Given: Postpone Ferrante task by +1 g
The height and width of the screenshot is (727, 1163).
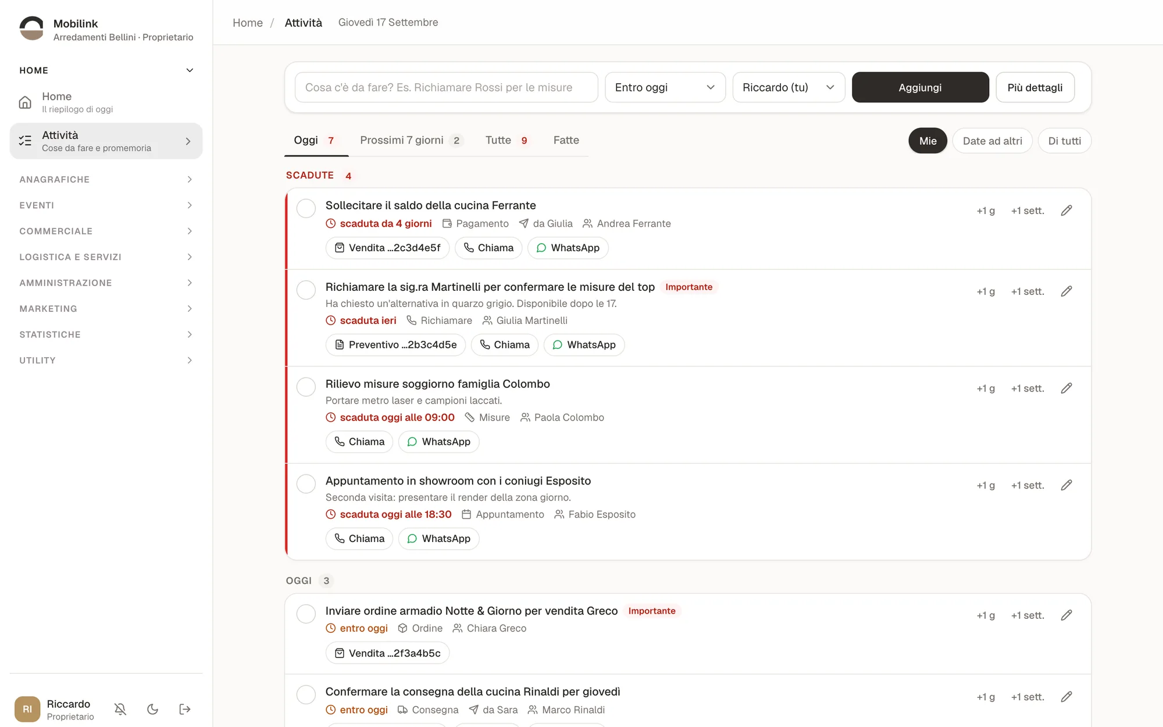Looking at the screenshot, I should pyautogui.click(x=986, y=211).
